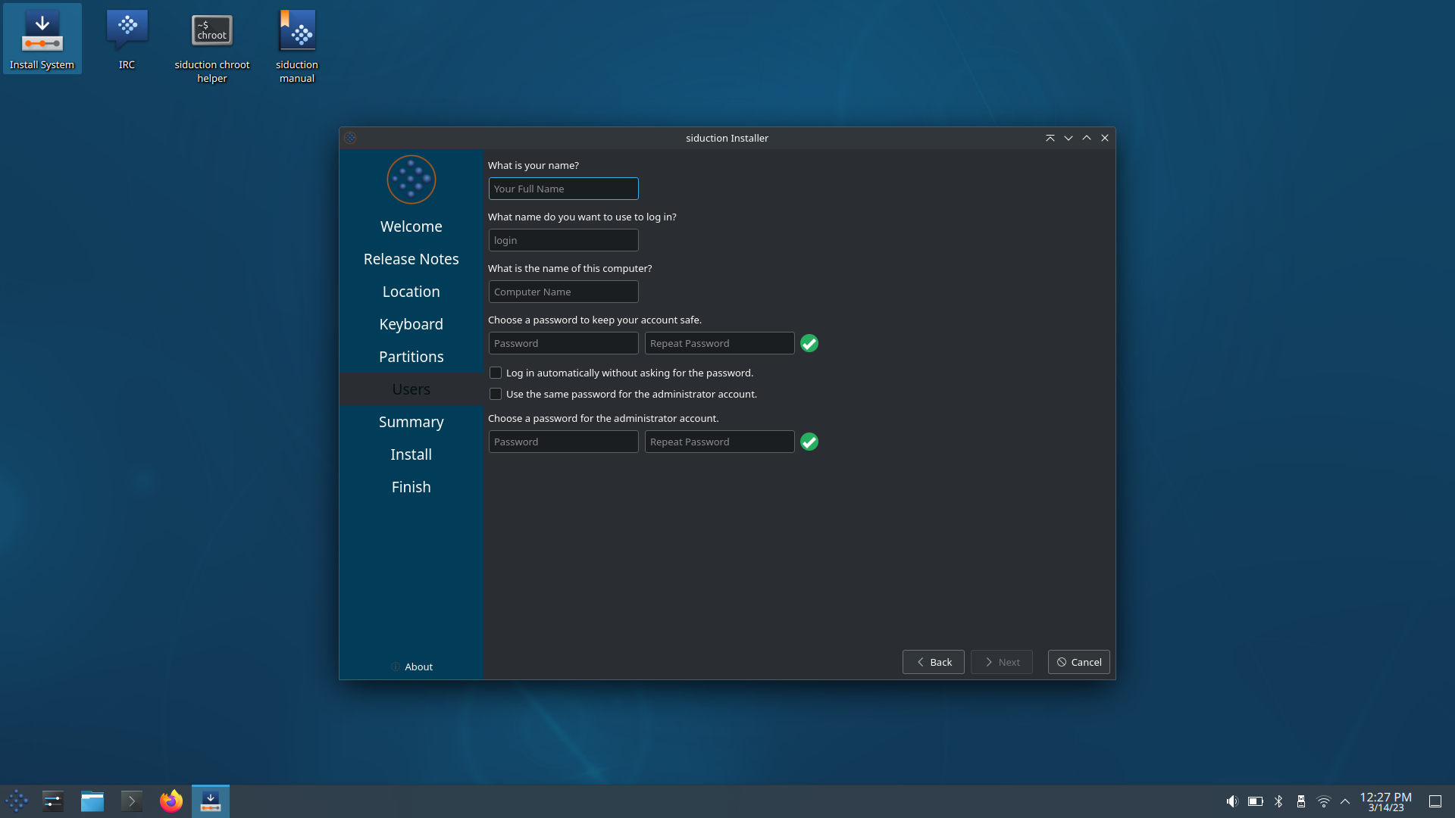The height and width of the screenshot is (818, 1455).
Task: Click the siduction installer window menu icon
Action: 350,138
